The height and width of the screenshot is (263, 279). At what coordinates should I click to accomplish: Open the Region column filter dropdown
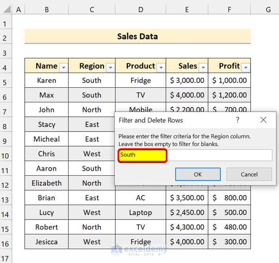pos(110,67)
